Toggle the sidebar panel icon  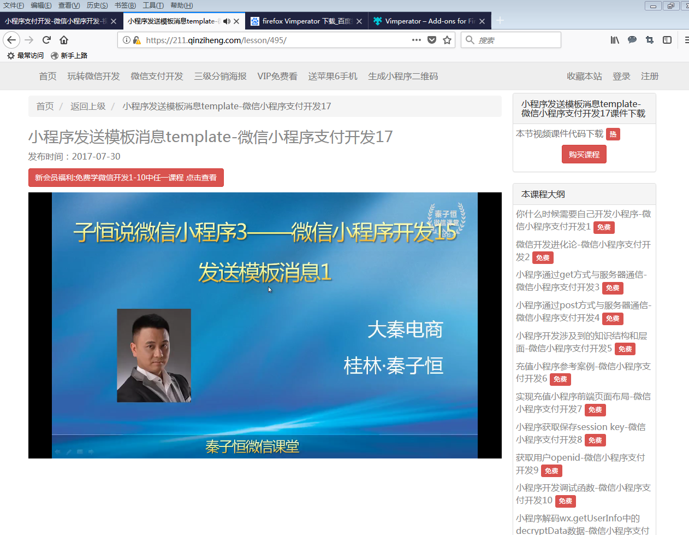pyautogui.click(x=667, y=40)
